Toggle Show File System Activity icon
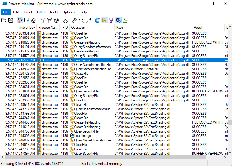The height and width of the screenshot is (166, 232). (x=104, y=20)
